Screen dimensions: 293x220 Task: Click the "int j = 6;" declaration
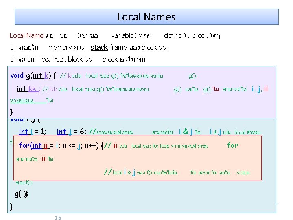tap(72, 132)
